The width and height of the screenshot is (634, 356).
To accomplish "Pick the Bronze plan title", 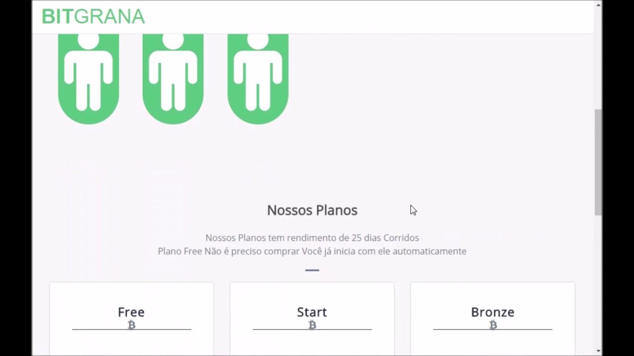I will click(x=492, y=312).
